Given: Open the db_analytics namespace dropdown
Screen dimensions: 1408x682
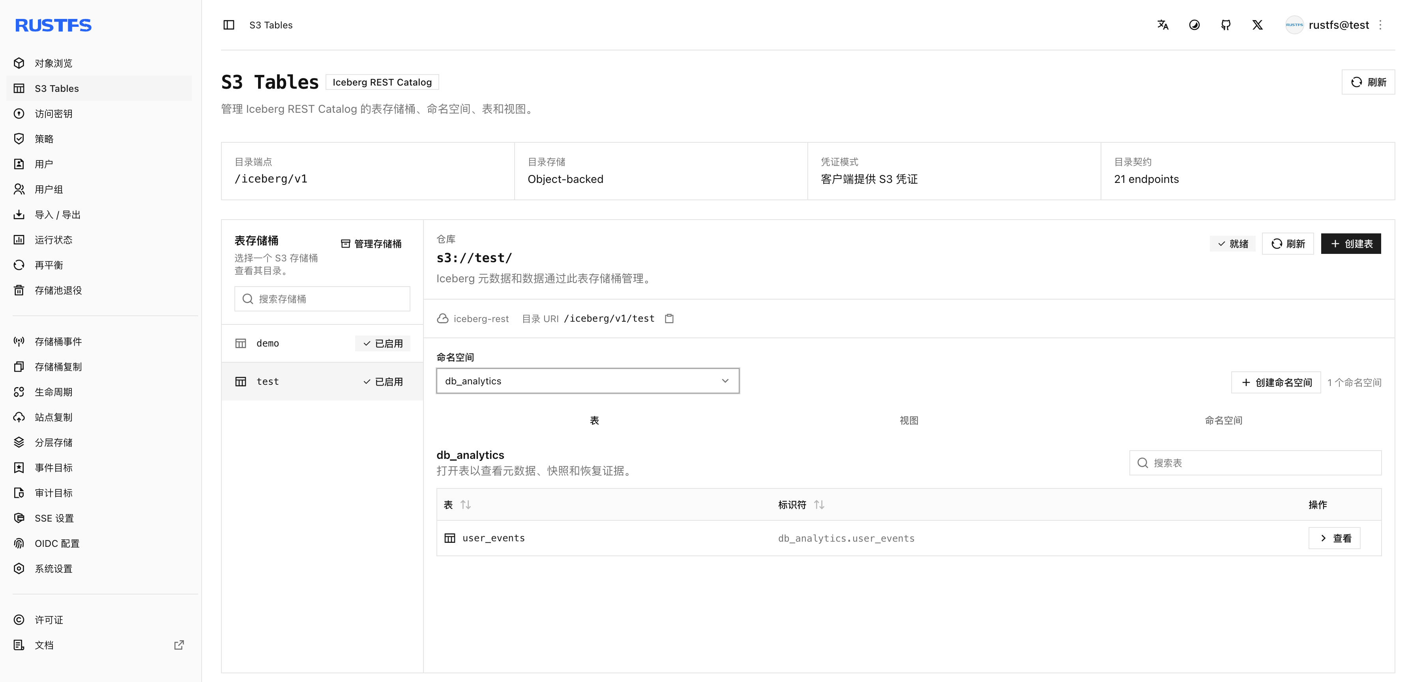Looking at the screenshot, I should click(x=588, y=380).
